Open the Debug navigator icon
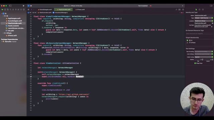 (x=18, y=10)
